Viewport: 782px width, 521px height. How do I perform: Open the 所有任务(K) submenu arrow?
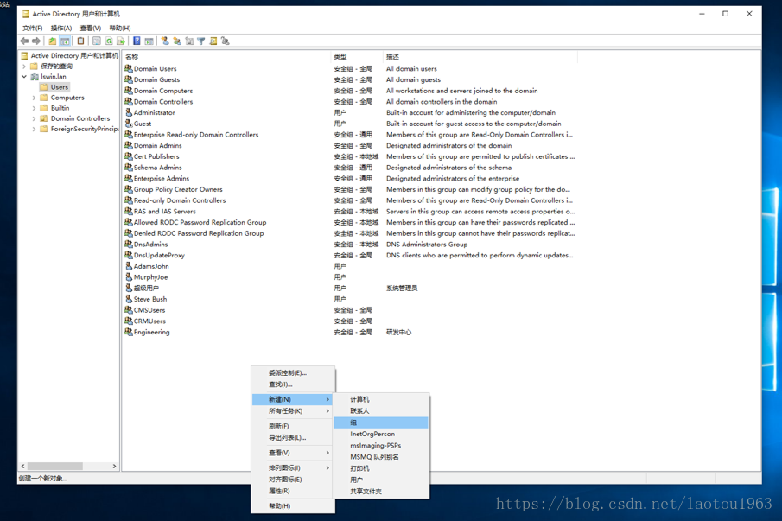tap(327, 411)
